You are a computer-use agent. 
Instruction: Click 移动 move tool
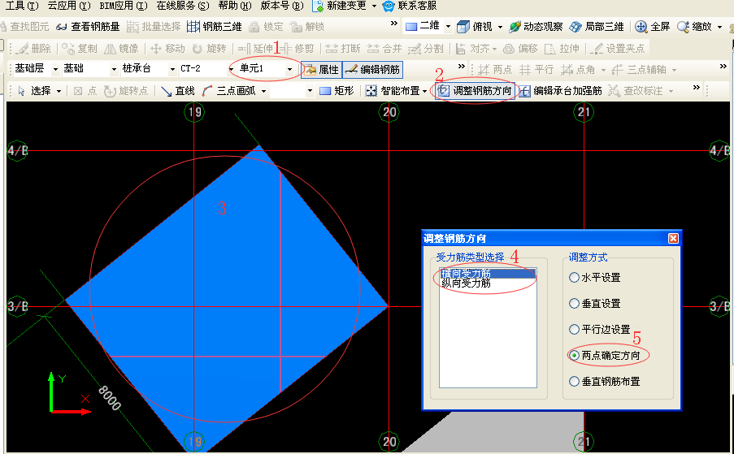pyautogui.click(x=167, y=48)
